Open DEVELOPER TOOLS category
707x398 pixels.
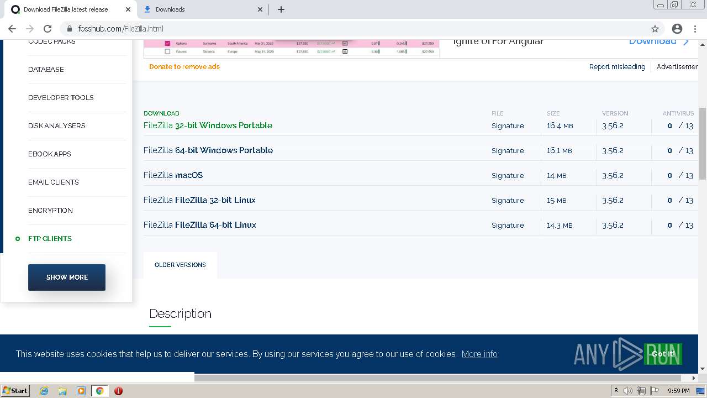point(61,98)
